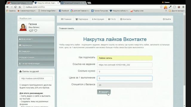This screenshot has width=191, height=107.
Task: Open F.A.Q. in top navigation
Action: pos(112,19)
